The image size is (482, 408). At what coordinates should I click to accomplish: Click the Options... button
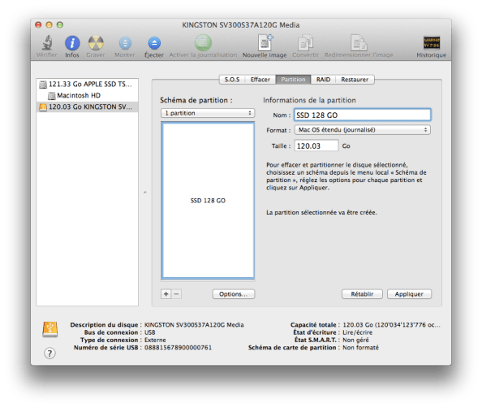click(x=234, y=294)
